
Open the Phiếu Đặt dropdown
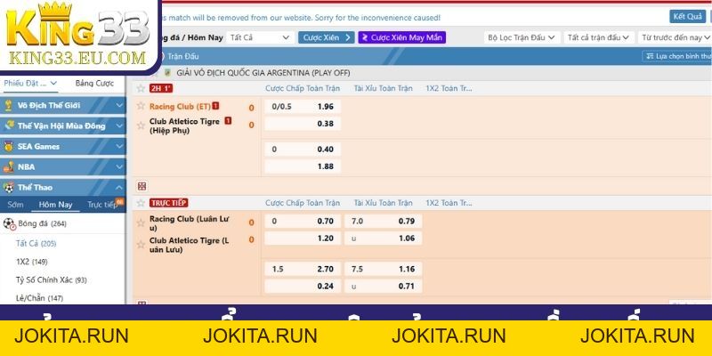pyautogui.click(x=30, y=83)
